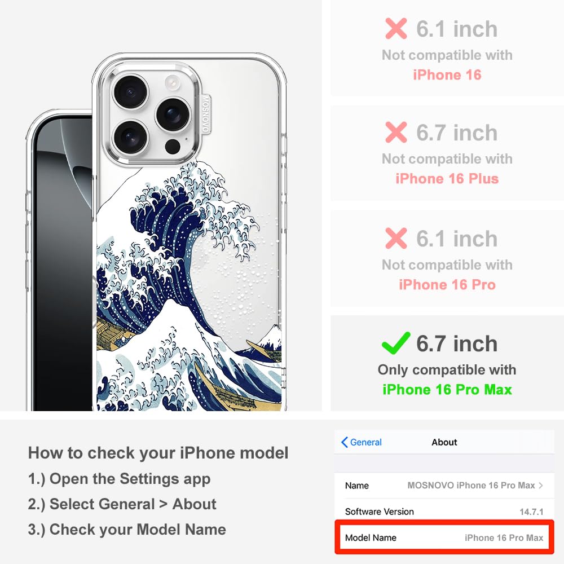Click the 'How to check your iPhone model' heading
Image resolution: width=564 pixels, height=564 pixels.
tap(158, 453)
